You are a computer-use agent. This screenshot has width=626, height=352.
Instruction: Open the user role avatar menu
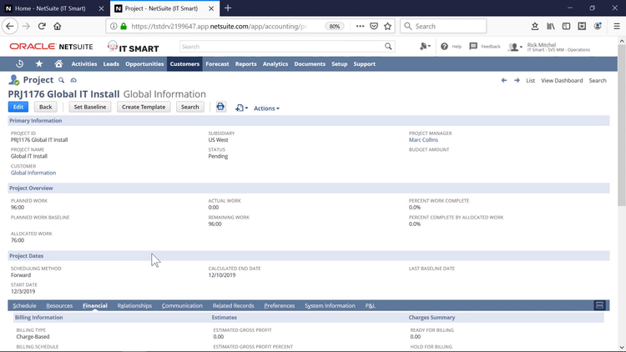(515, 47)
